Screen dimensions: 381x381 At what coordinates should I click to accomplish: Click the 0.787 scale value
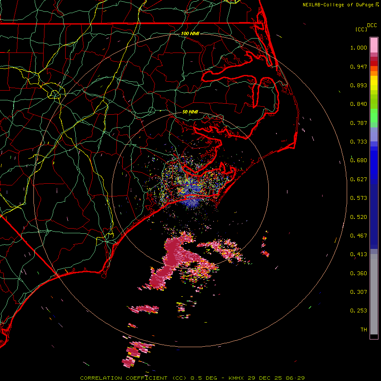click(x=359, y=123)
